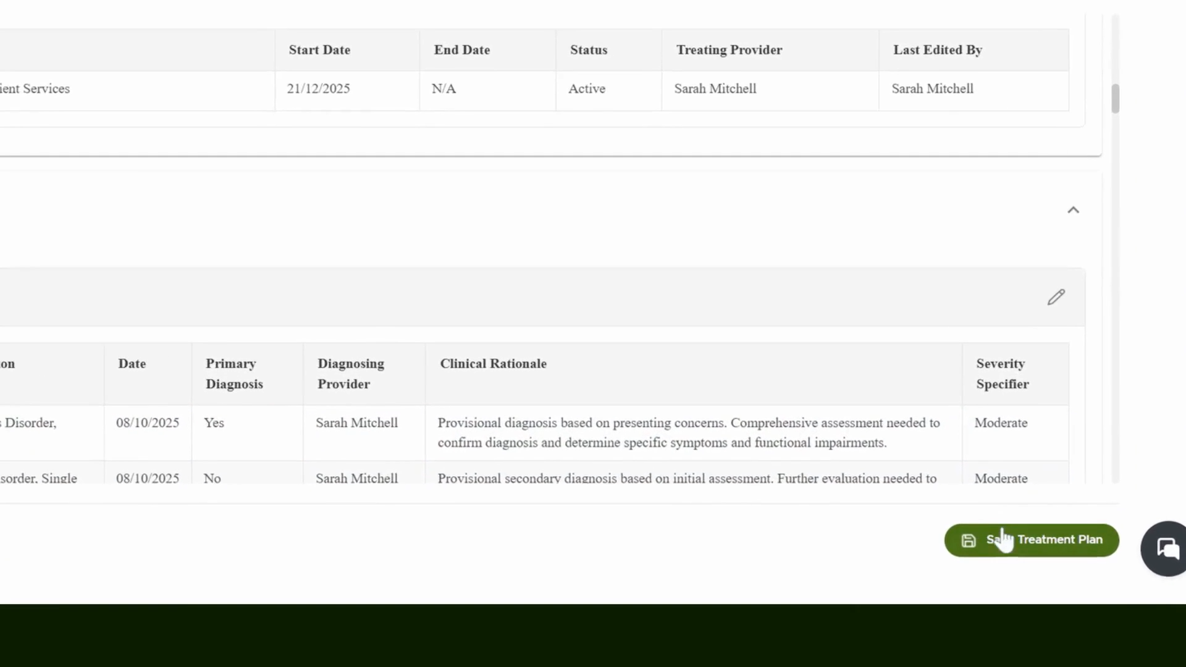Click the provisional diagnosis rationale text
Screen dimensions: 1186x667
(x=689, y=433)
